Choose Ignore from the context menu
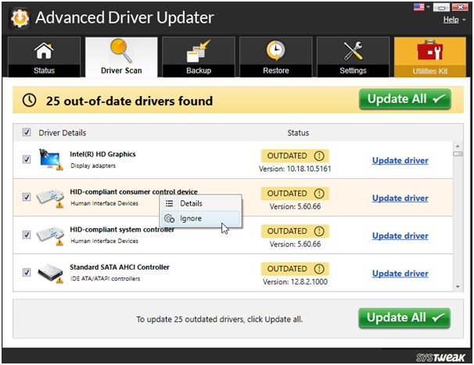This screenshot has height=365, width=474. point(201,218)
